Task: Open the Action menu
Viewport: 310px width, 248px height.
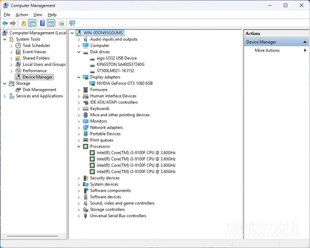Action: tap(22, 15)
